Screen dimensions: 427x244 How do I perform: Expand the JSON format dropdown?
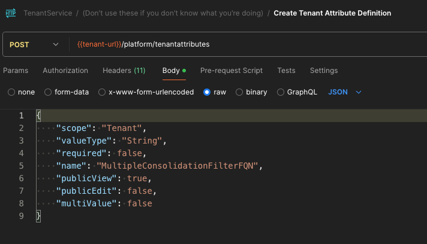pos(345,93)
